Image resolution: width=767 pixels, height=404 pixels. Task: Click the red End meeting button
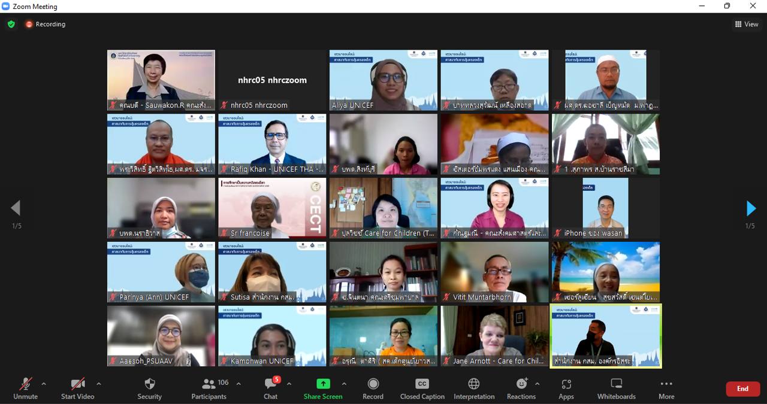point(742,388)
